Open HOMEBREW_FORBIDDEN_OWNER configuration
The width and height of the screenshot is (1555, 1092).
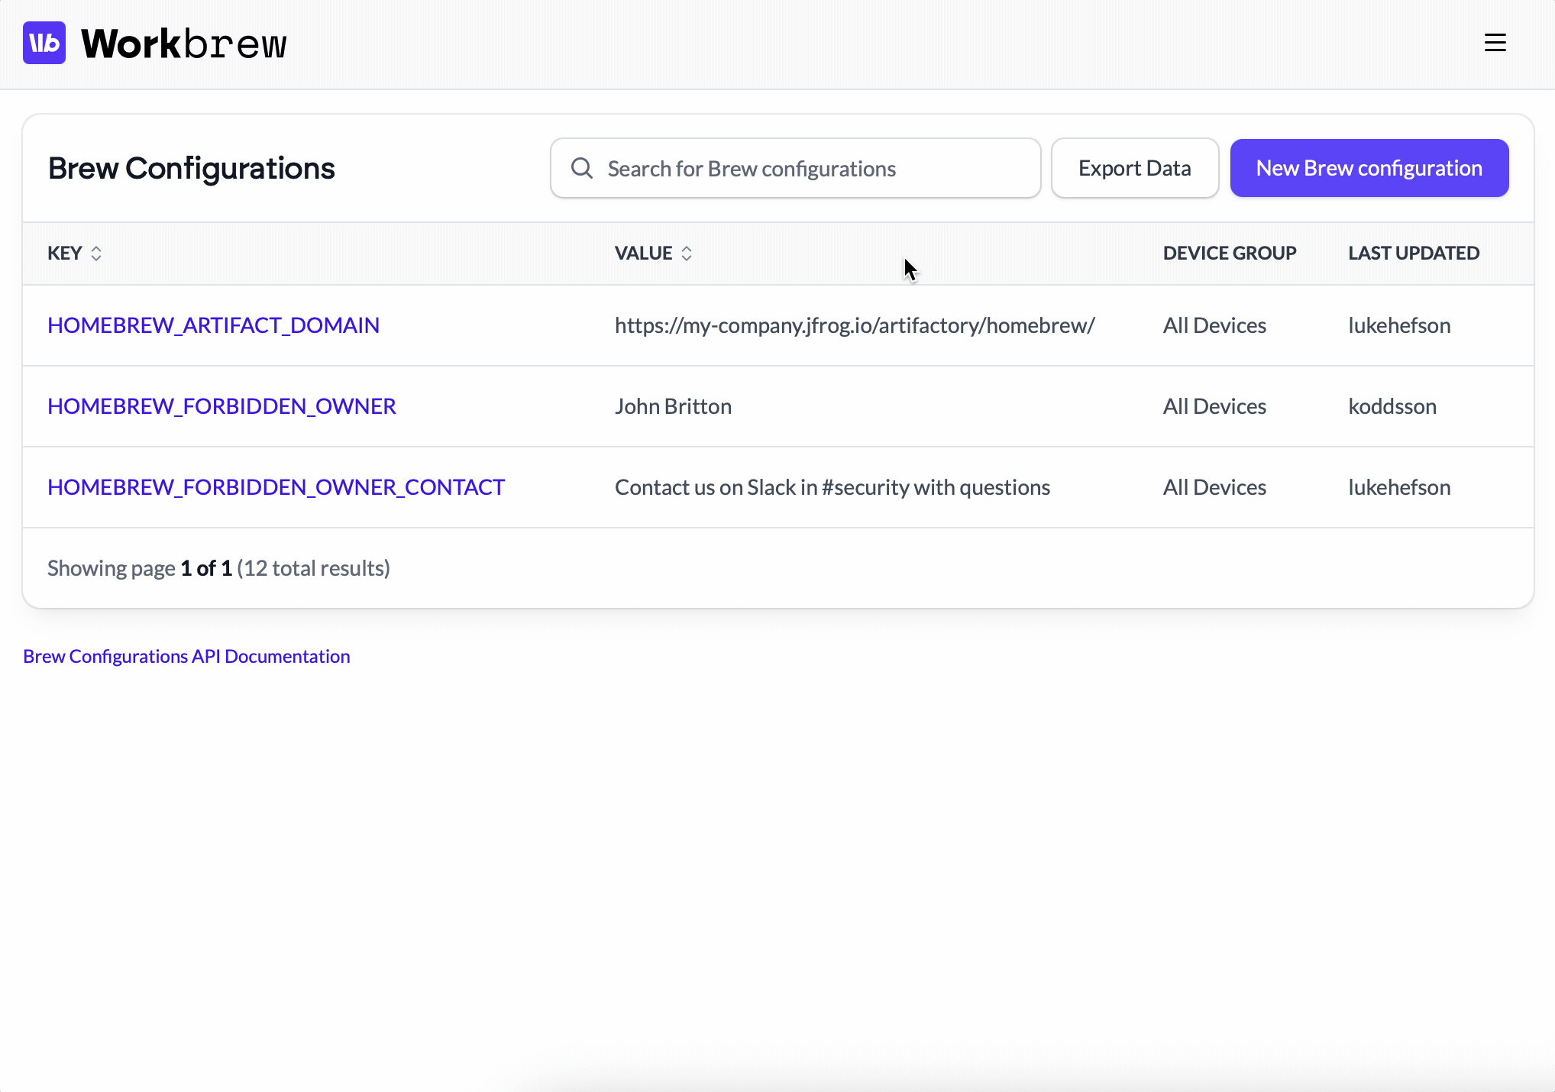point(221,406)
